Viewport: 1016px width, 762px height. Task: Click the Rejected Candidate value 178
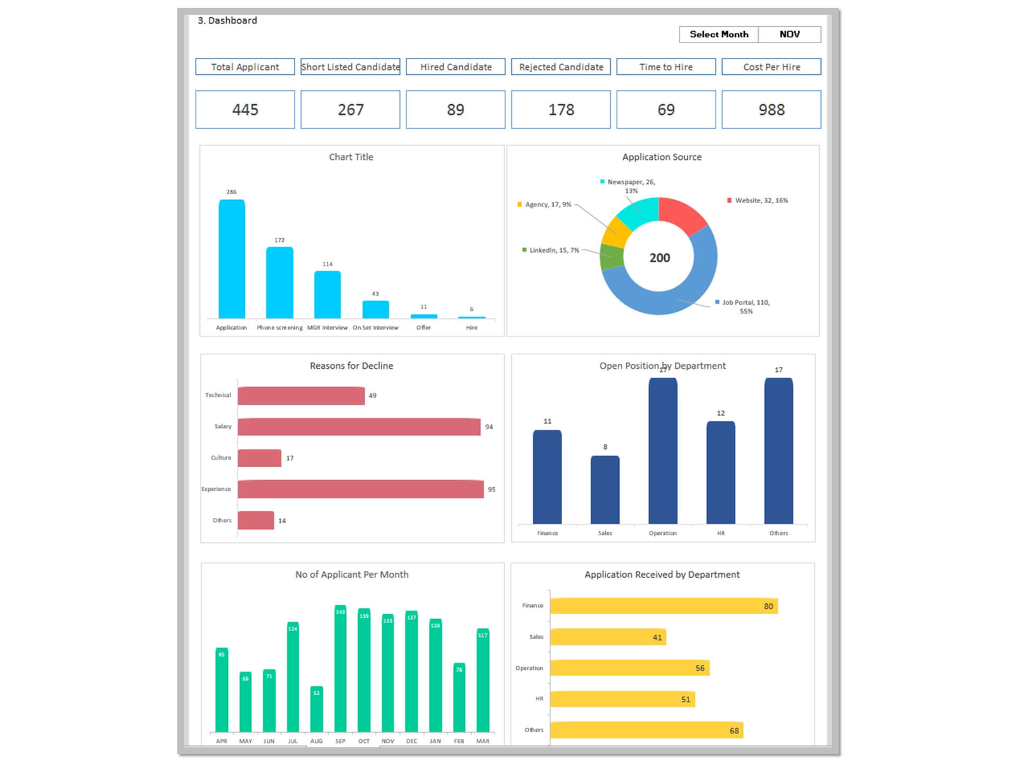pos(561,109)
